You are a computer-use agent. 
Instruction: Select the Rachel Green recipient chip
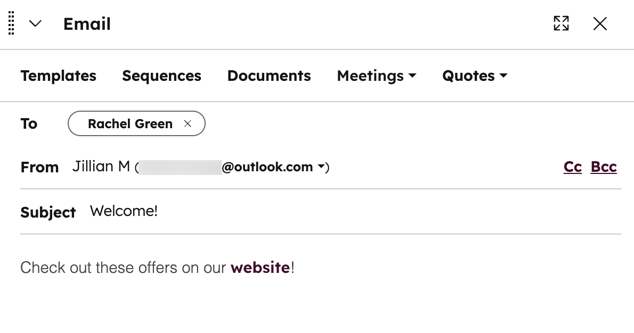click(130, 123)
